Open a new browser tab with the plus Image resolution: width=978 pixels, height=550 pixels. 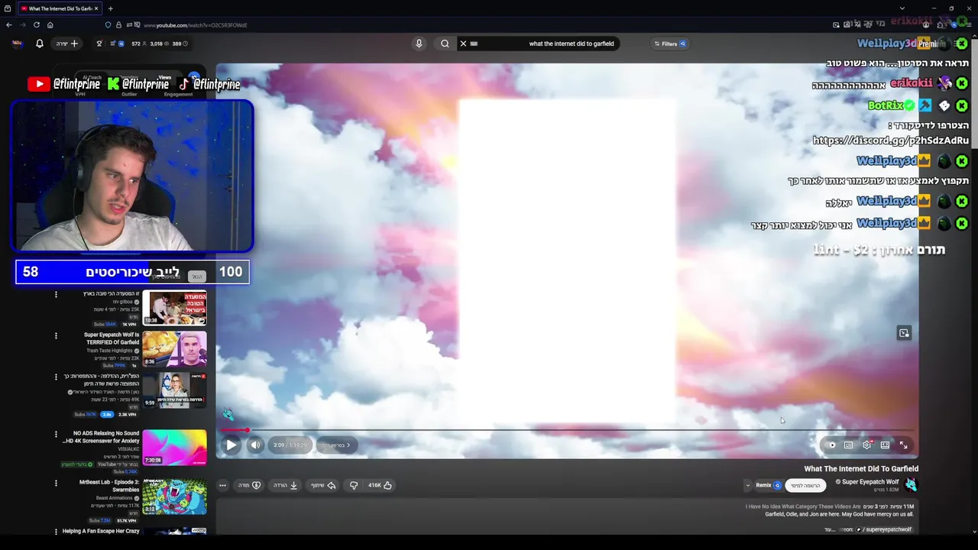(110, 8)
